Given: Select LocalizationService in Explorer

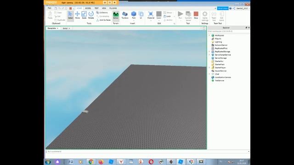Looking at the screenshot, I should tap(223, 77).
